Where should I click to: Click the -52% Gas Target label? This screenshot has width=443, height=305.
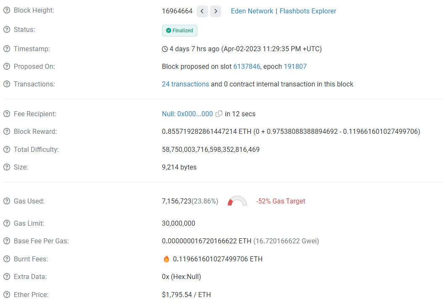pyautogui.click(x=280, y=201)
